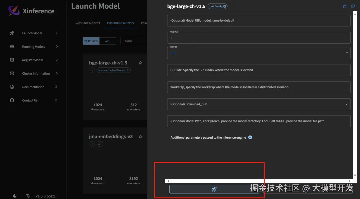The height and width of the screenshot is (199, 360).
Task: Click the rocket launch button at panel bottom
Action: pos(214,189)
